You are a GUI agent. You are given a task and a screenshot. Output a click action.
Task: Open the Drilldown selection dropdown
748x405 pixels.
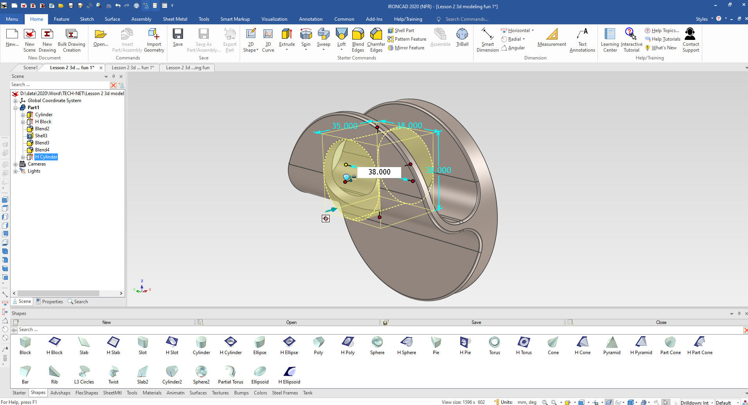(x=712, y=402)
